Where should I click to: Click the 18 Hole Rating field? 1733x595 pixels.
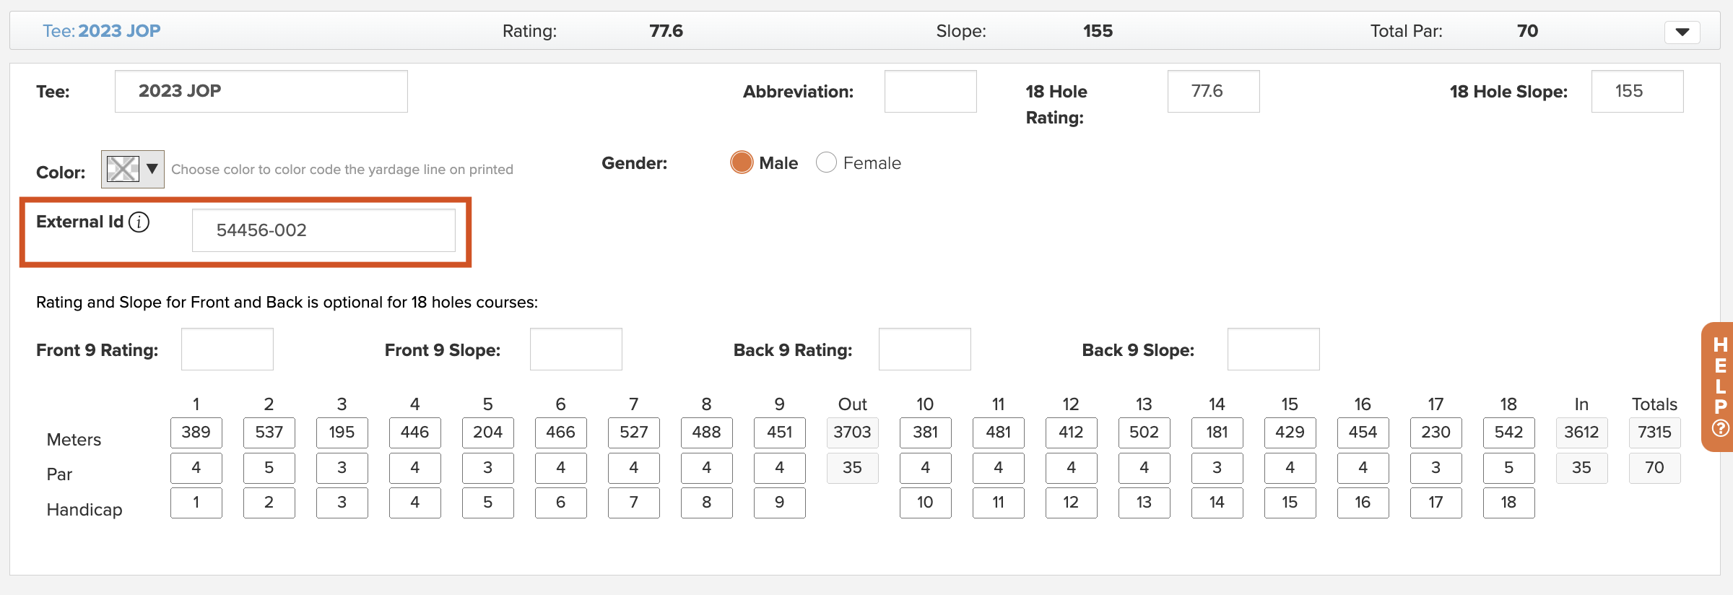[1214, 91]
